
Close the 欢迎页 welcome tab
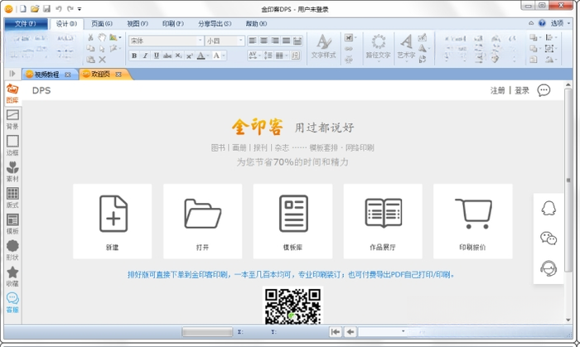point(118,75)
